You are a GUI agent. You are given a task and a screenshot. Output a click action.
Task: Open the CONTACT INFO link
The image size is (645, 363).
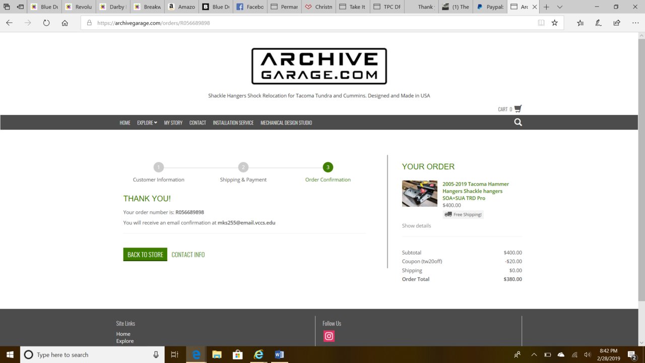tap(188, 255)
